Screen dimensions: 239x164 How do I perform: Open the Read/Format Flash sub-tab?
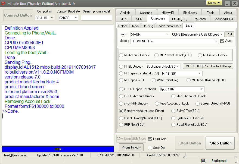pyautogui.click(x=169, y=26)
